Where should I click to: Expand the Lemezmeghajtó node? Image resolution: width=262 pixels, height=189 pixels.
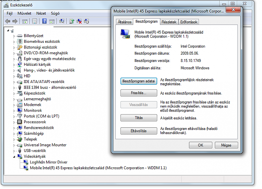click(x=14, y=99)
